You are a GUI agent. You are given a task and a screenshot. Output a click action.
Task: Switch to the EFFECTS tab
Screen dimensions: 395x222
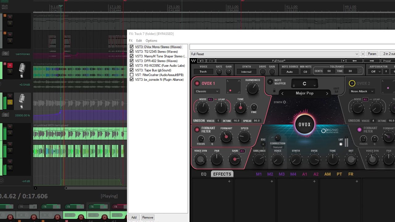(222, 174)
